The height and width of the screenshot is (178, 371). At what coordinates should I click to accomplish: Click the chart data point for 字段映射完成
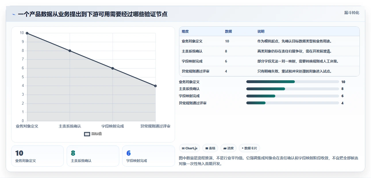113,68
